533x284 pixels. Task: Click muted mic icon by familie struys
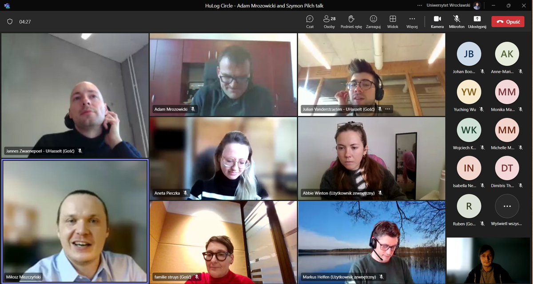coord(197,276)
